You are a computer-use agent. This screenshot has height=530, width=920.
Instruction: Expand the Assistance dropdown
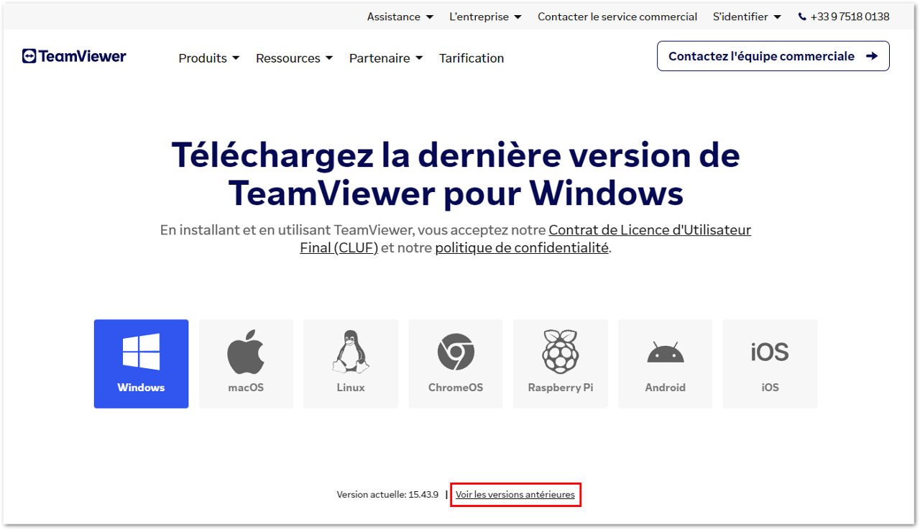coord(400,17)
